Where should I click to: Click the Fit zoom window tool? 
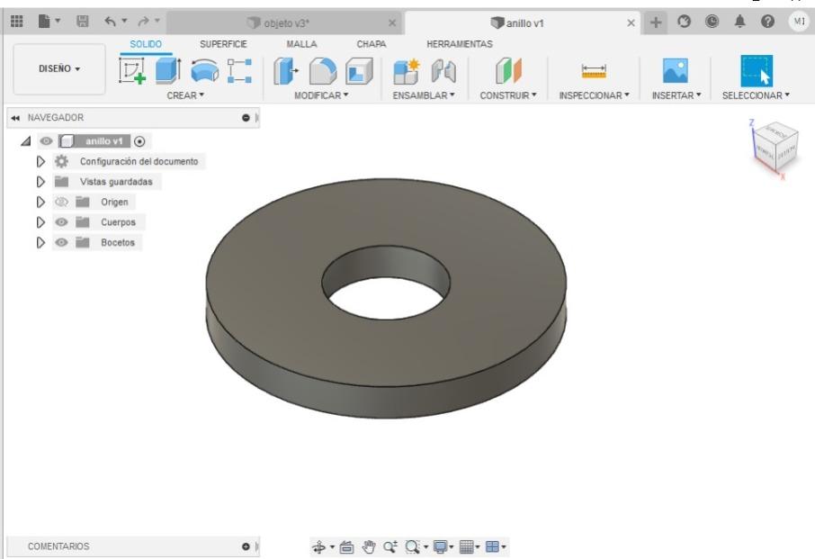tap(413, 547)
